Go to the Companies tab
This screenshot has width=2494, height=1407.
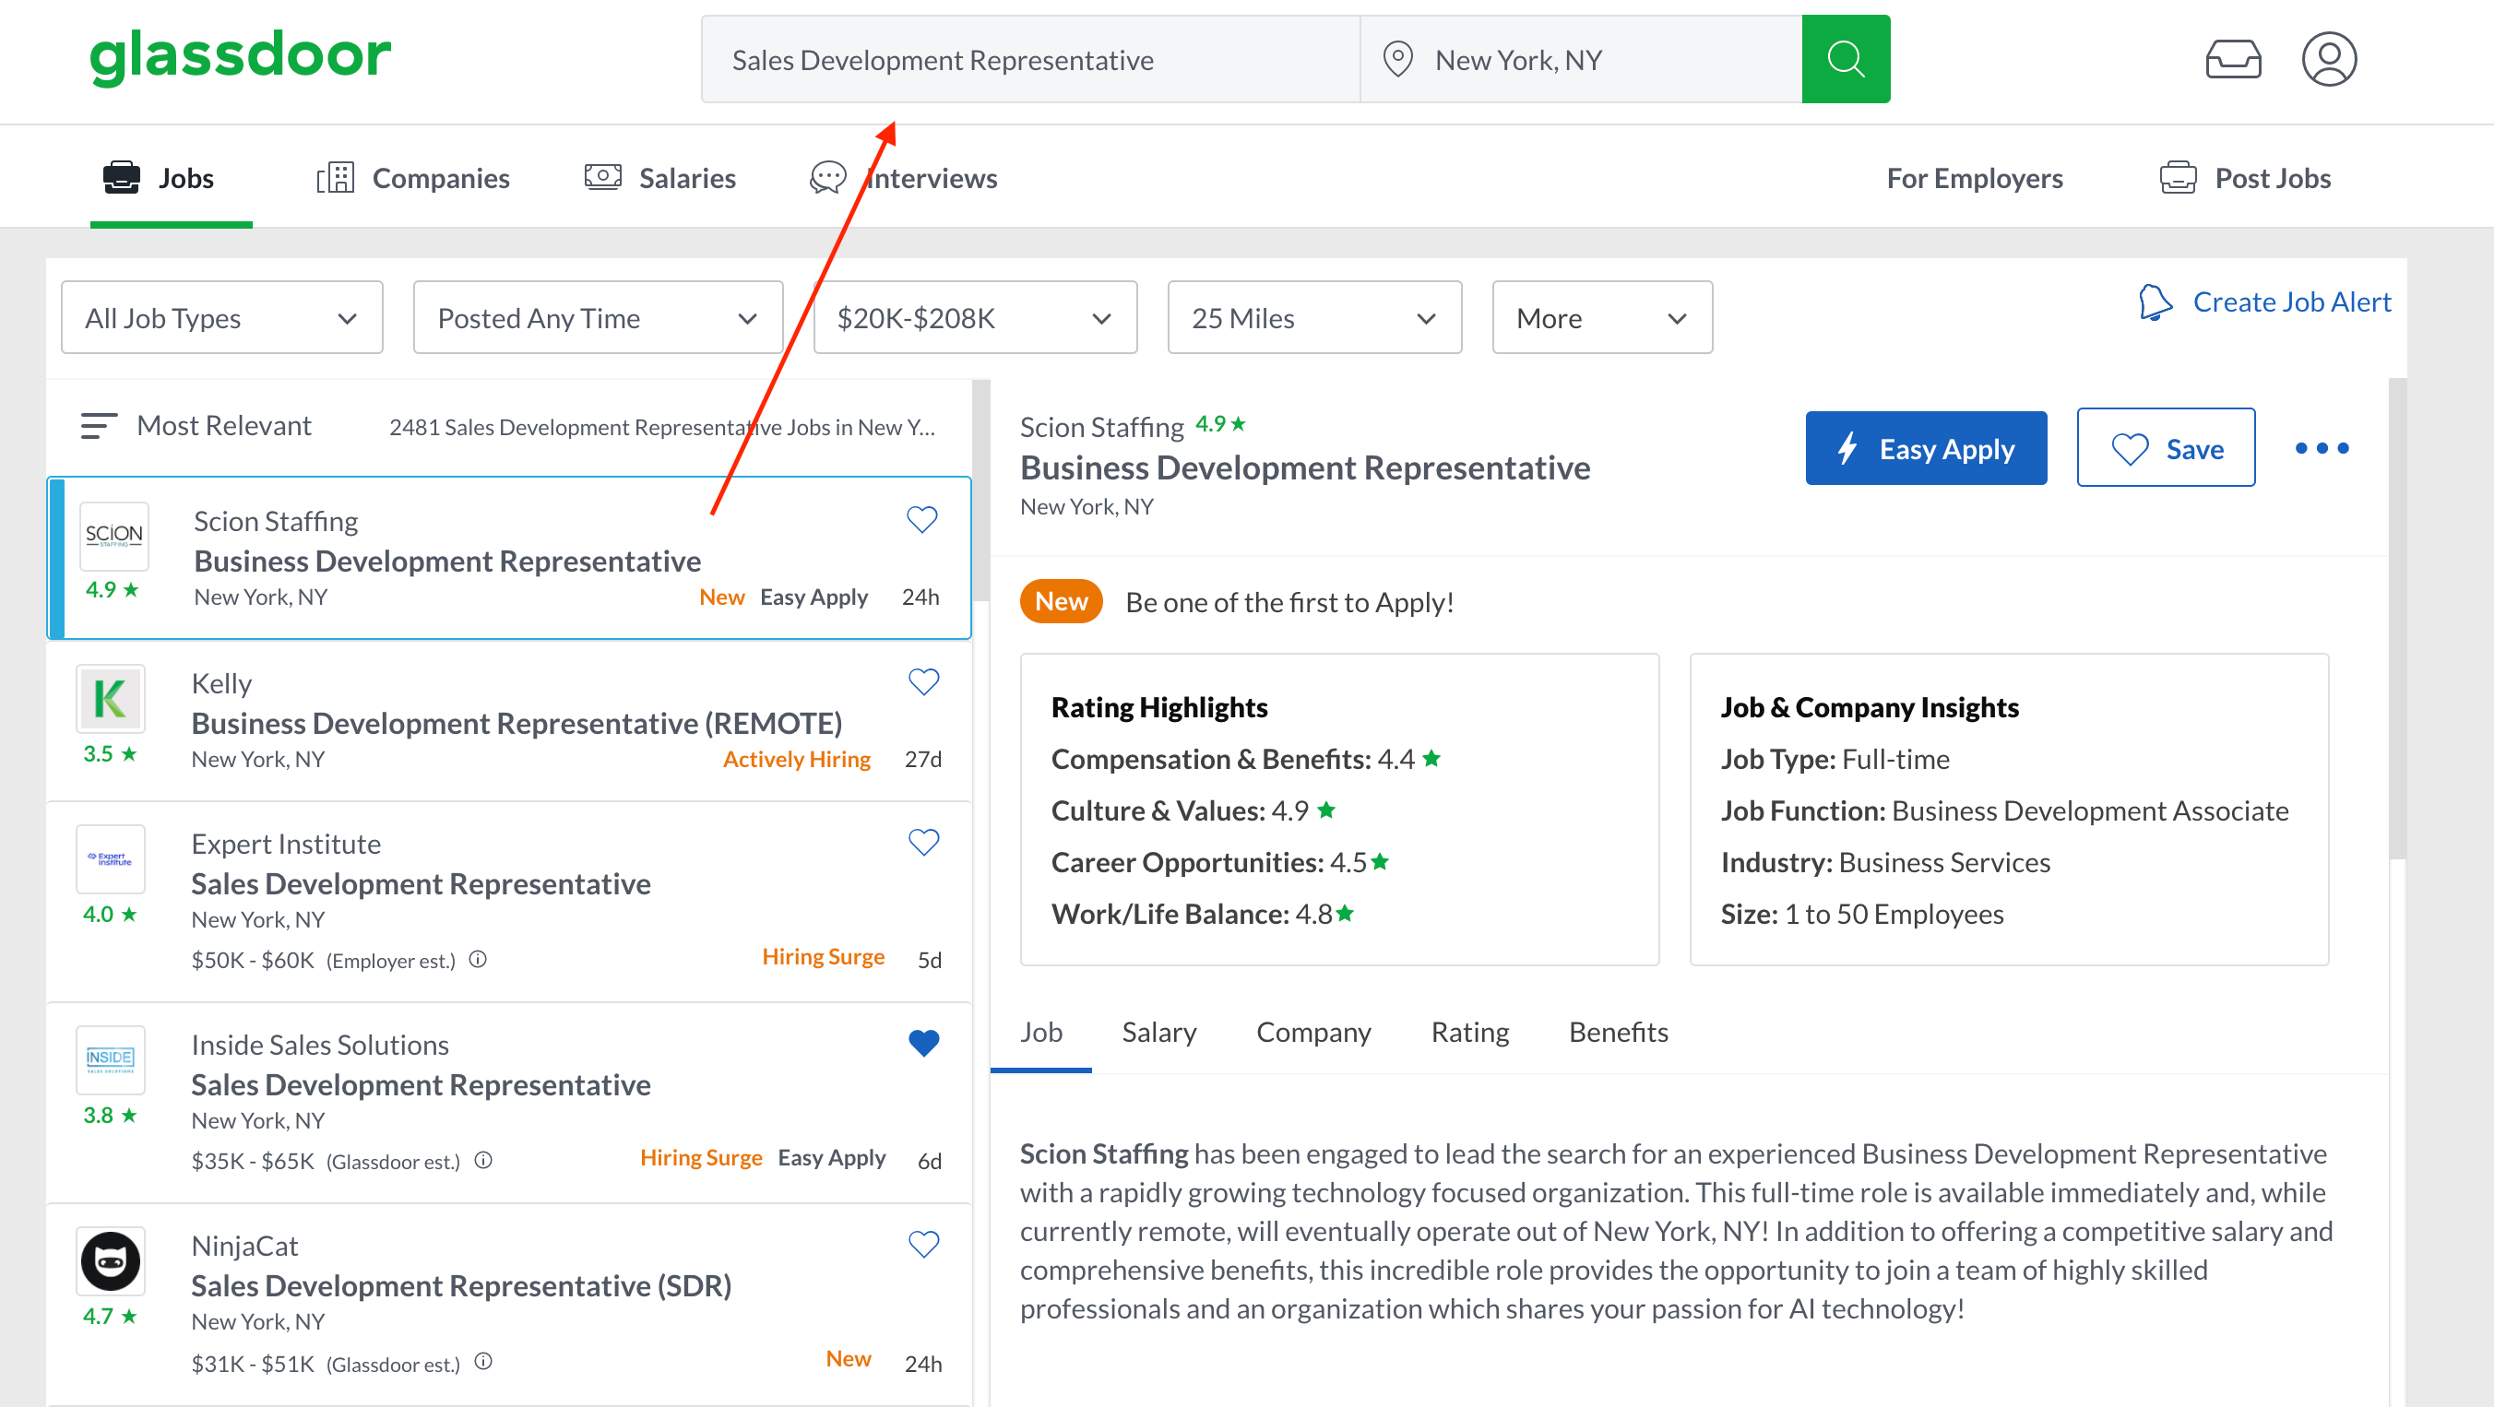click(x=413, y=178)
